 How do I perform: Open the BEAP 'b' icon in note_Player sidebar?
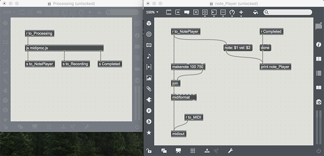(x=149, y=122)
